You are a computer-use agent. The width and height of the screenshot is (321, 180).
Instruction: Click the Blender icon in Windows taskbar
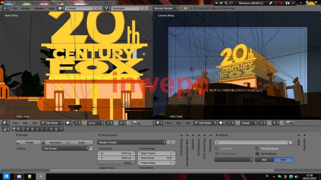pos(40,177)
